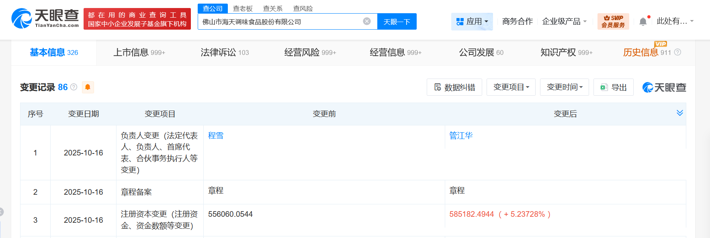Viewport: 710px width, 238px height.
Task: Click the help question mark beside 变更记录 86
Action: (x=74, y=87)
